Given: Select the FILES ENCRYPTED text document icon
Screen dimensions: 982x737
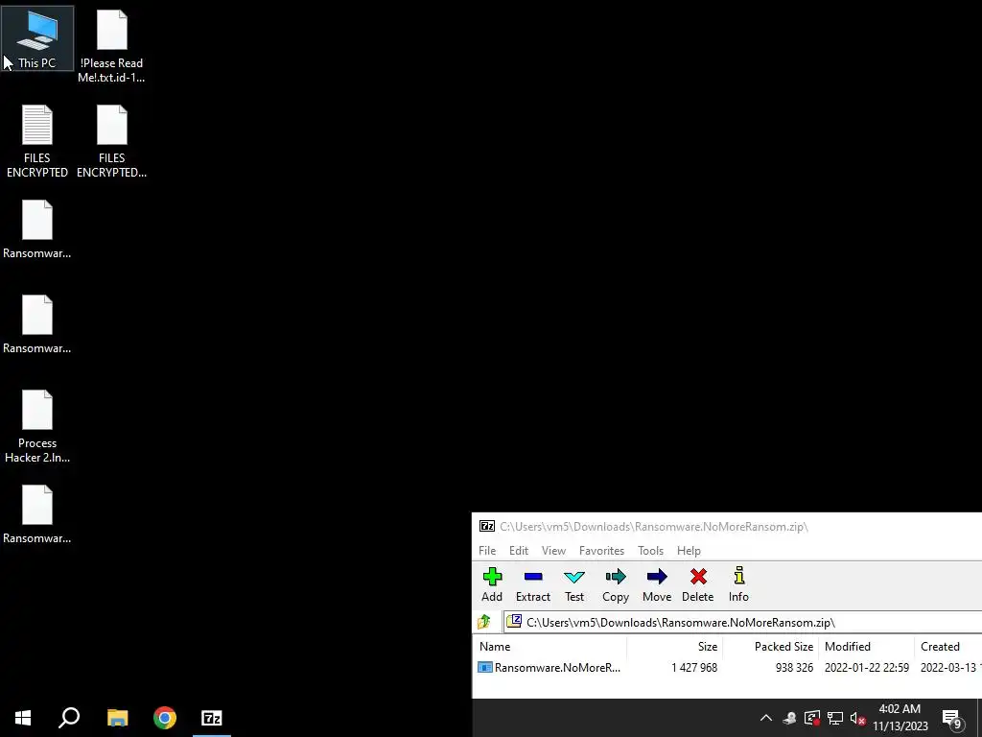Looking at the screenshot, I should pos(37,142).
